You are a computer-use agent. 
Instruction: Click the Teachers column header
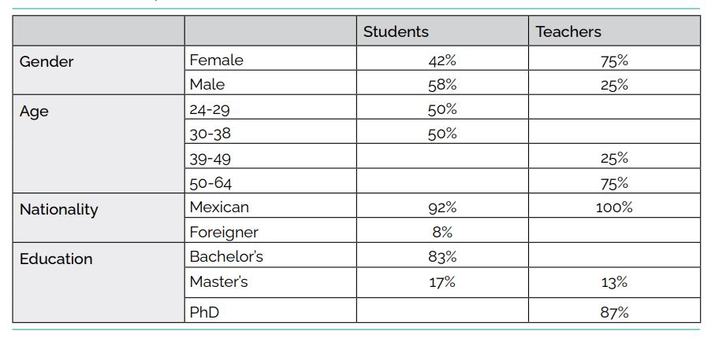pos(568,31)
